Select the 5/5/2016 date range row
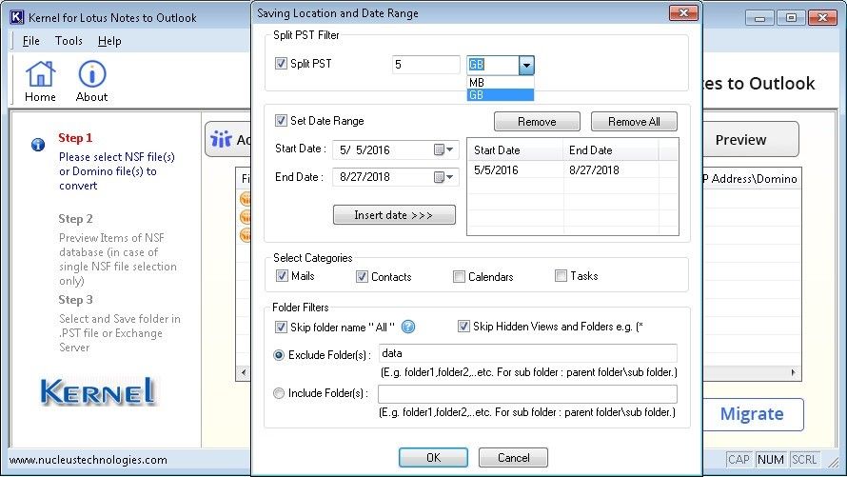847x477 pixels. (x=573, y=170)
